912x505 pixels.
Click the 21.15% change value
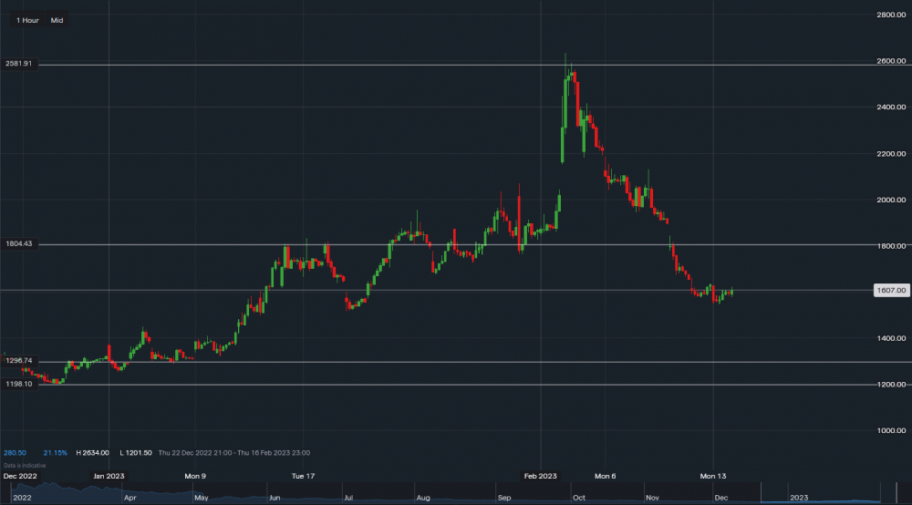(43, 453)
